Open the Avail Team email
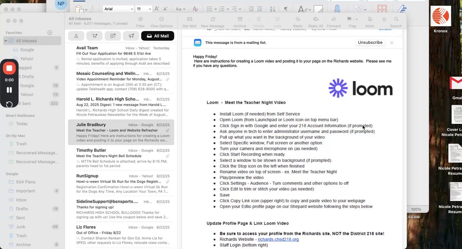This screenshot has height=249, width=462. [x=121, y=56]
